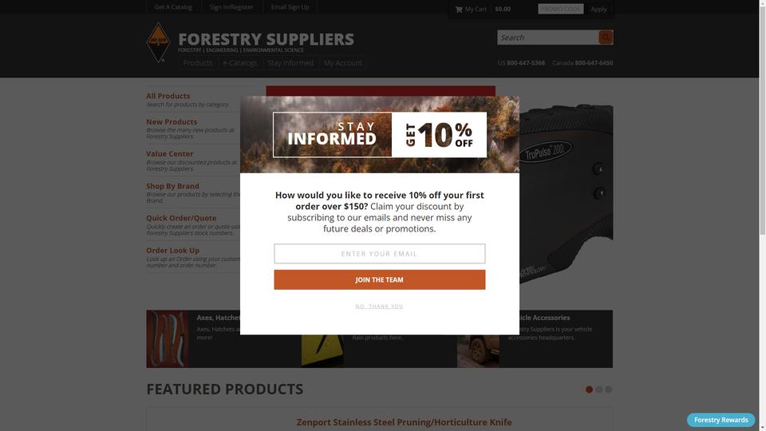Click the Promo Code input box
This screenshot has width=766, height=431.
tap(561, 9)
